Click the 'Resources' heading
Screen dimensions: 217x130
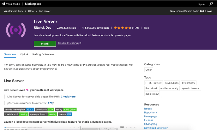pyautogui.click(x=152, y=104)
